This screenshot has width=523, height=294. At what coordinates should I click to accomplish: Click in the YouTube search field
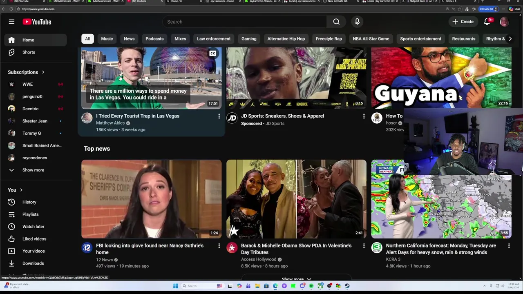click(244, 22)
